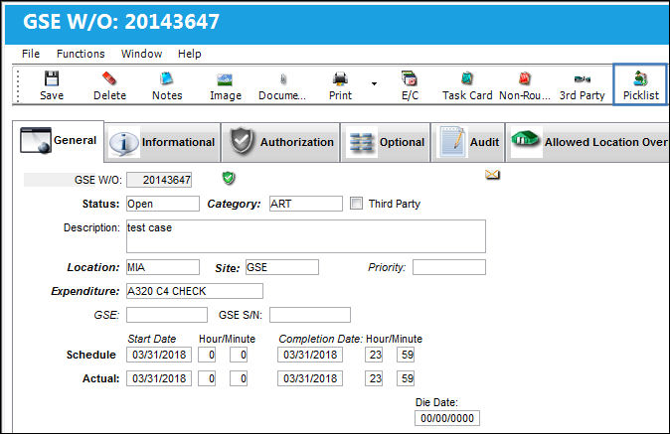The width and height of the screenshot is (670, 434).
Task: Open the E/C toolbar item
Action: pos(410,85)
